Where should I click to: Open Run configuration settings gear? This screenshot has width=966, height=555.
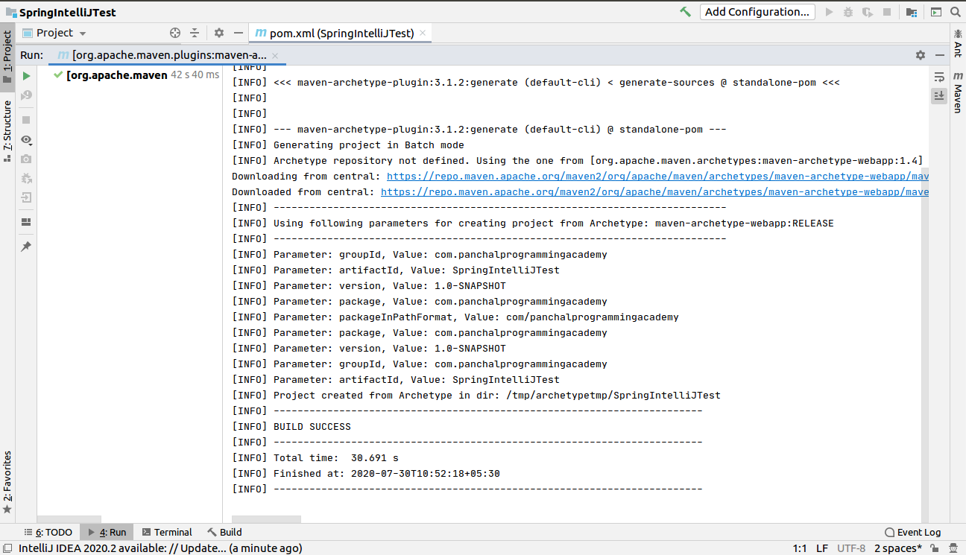(920, 54)
